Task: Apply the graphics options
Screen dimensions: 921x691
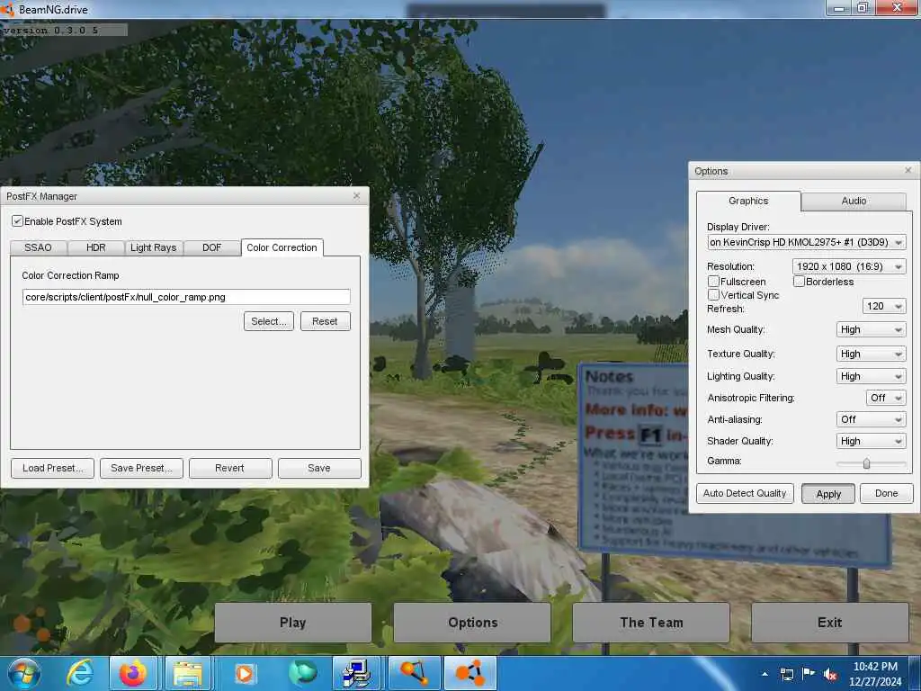Action: [x=828, y=494]
